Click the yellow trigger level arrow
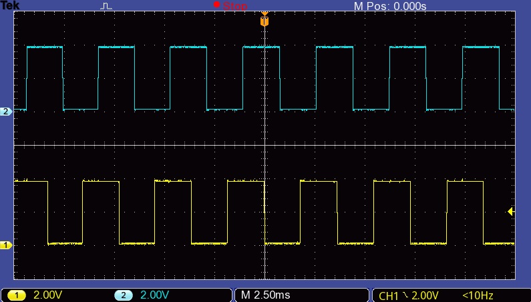 coord(512,212)
